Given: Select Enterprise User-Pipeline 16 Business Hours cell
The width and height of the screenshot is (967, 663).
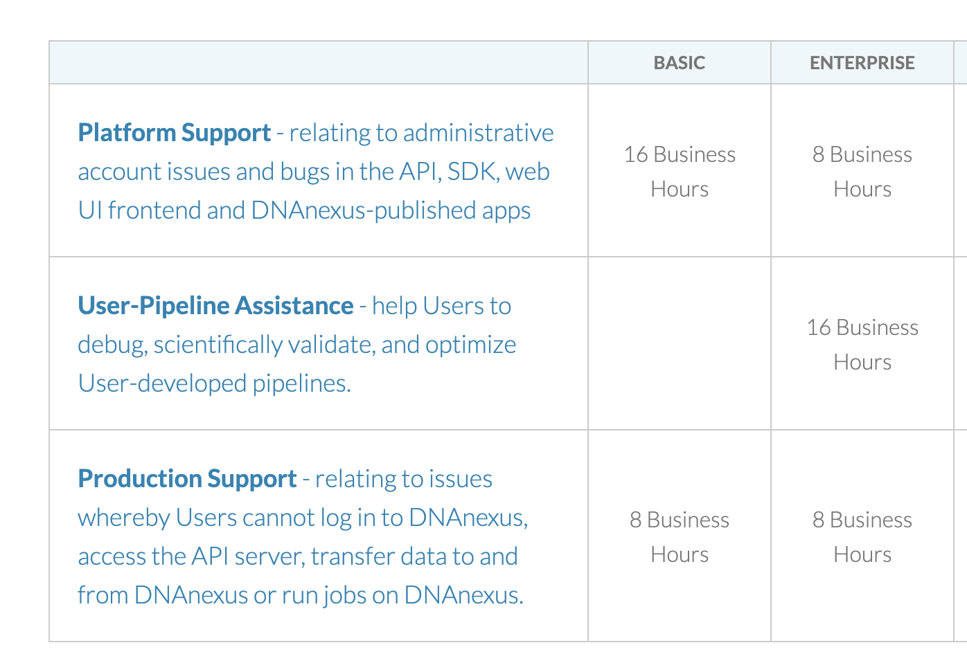Looking at the screenshot, I should (x=862, y=344).
